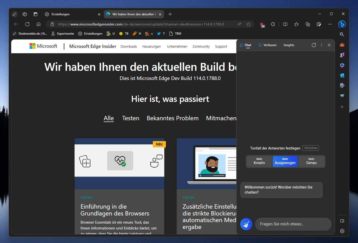Screen dimensions: 358x243
Task: Add page to favorites star icon
Action: pos(249,24)
